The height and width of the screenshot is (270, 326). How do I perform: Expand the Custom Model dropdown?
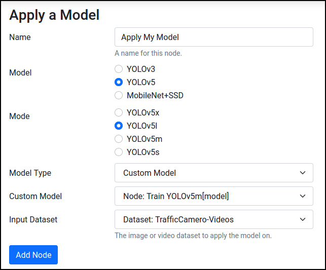(x=214, y=196)
